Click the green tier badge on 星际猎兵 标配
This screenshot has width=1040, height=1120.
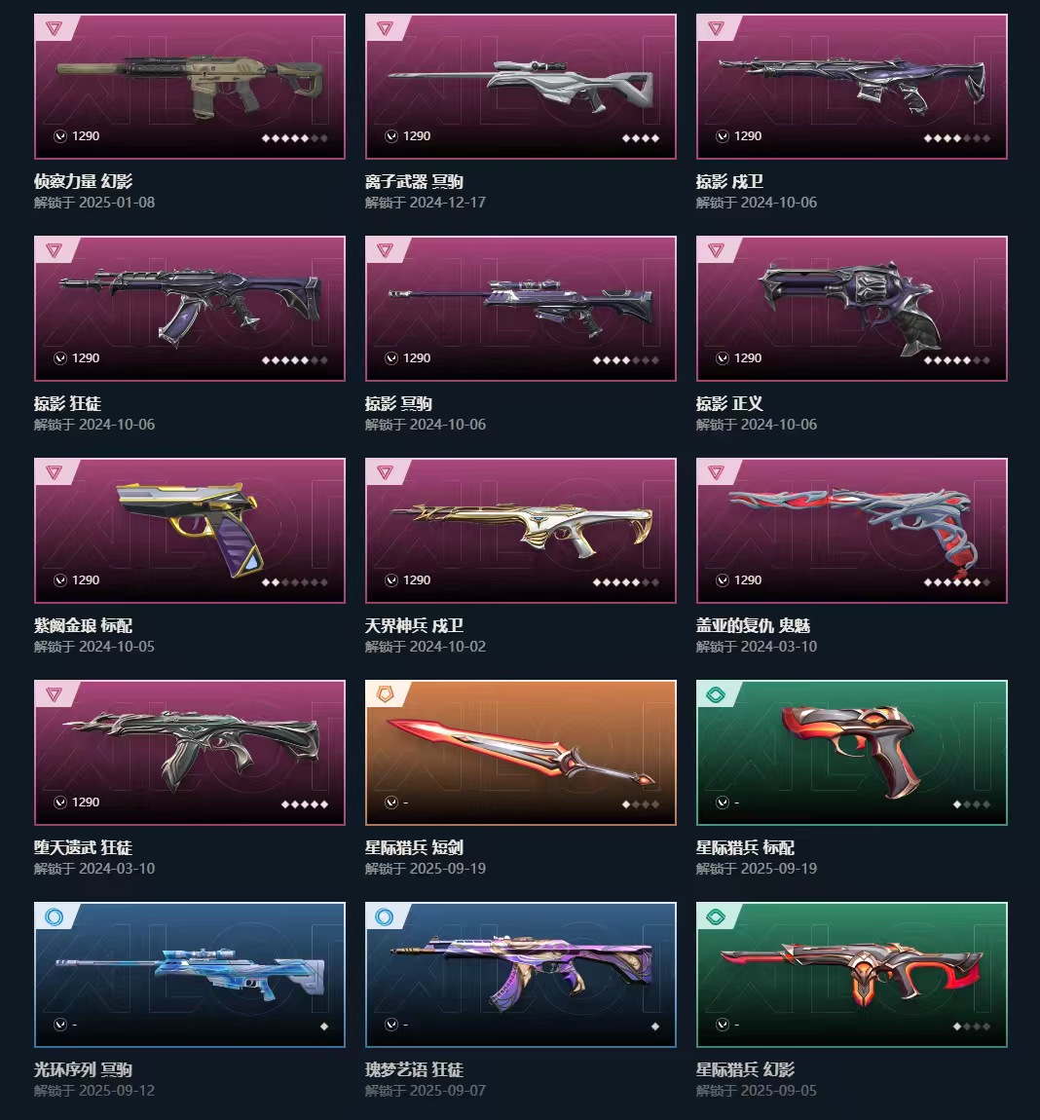coord(716,694)
